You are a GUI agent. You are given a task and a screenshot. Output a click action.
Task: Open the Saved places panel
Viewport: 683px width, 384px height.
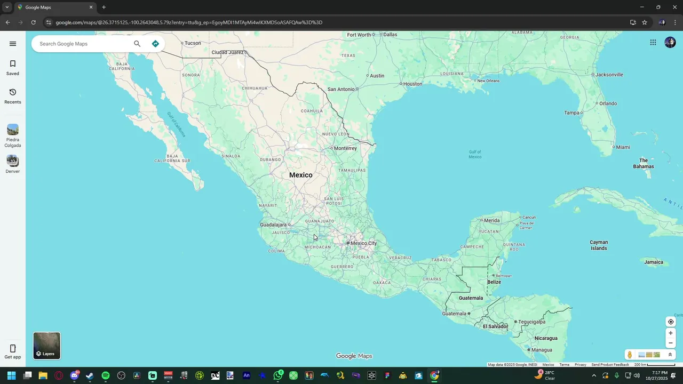tap(13, 68)
